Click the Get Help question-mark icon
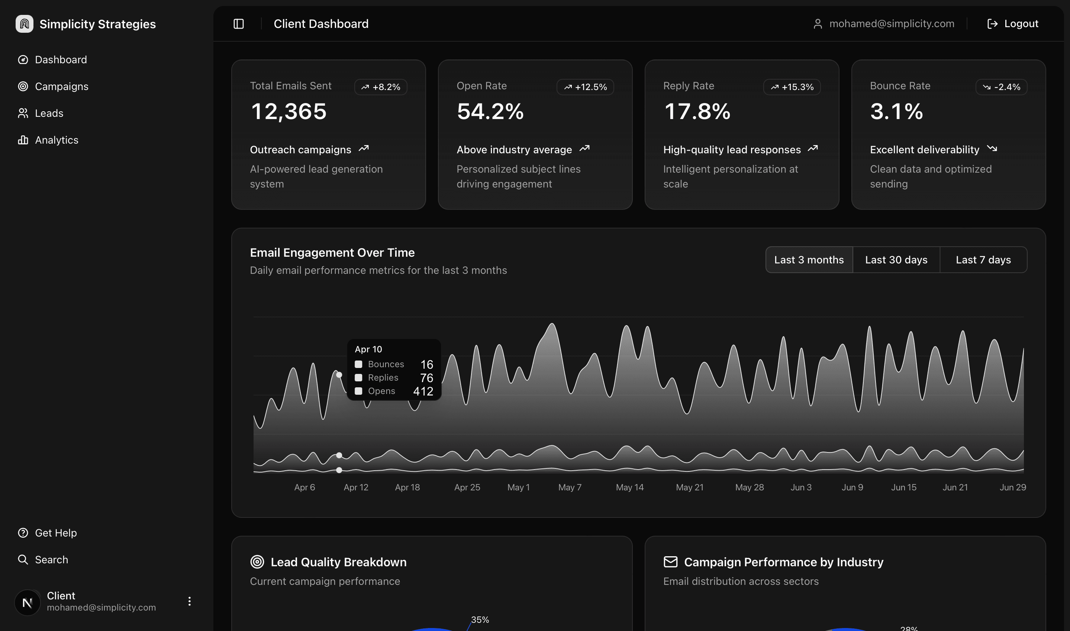 (x=23, y=532)
